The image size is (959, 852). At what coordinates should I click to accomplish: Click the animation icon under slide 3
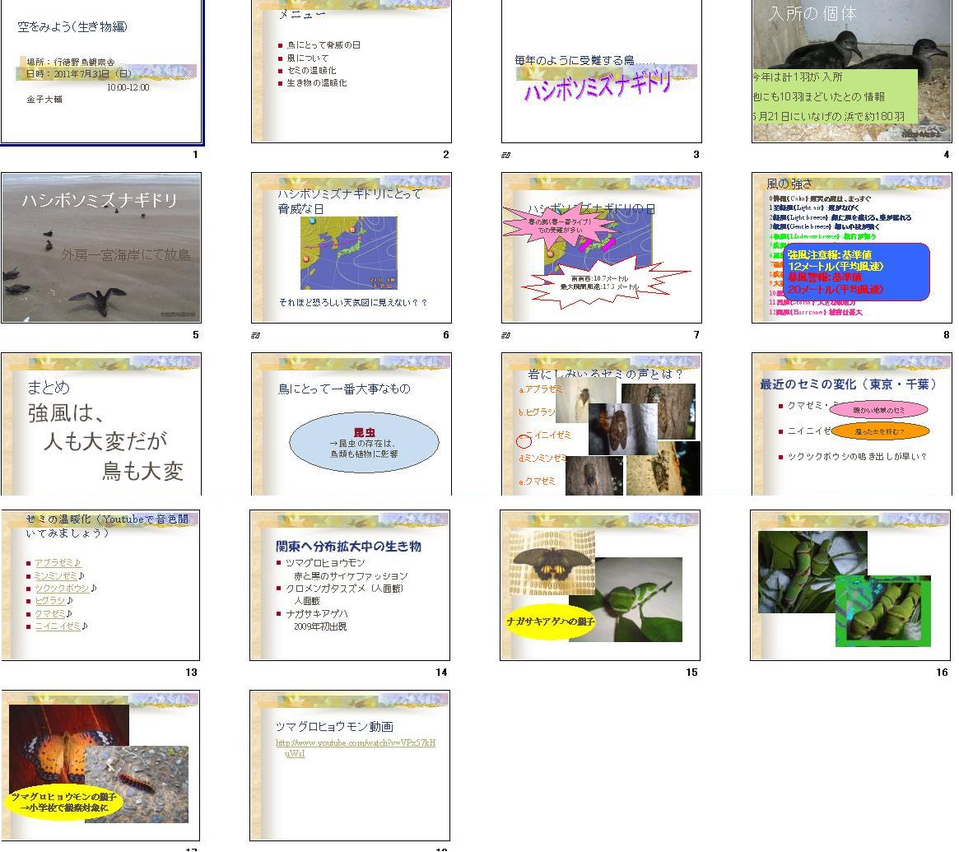coord(505,155)
